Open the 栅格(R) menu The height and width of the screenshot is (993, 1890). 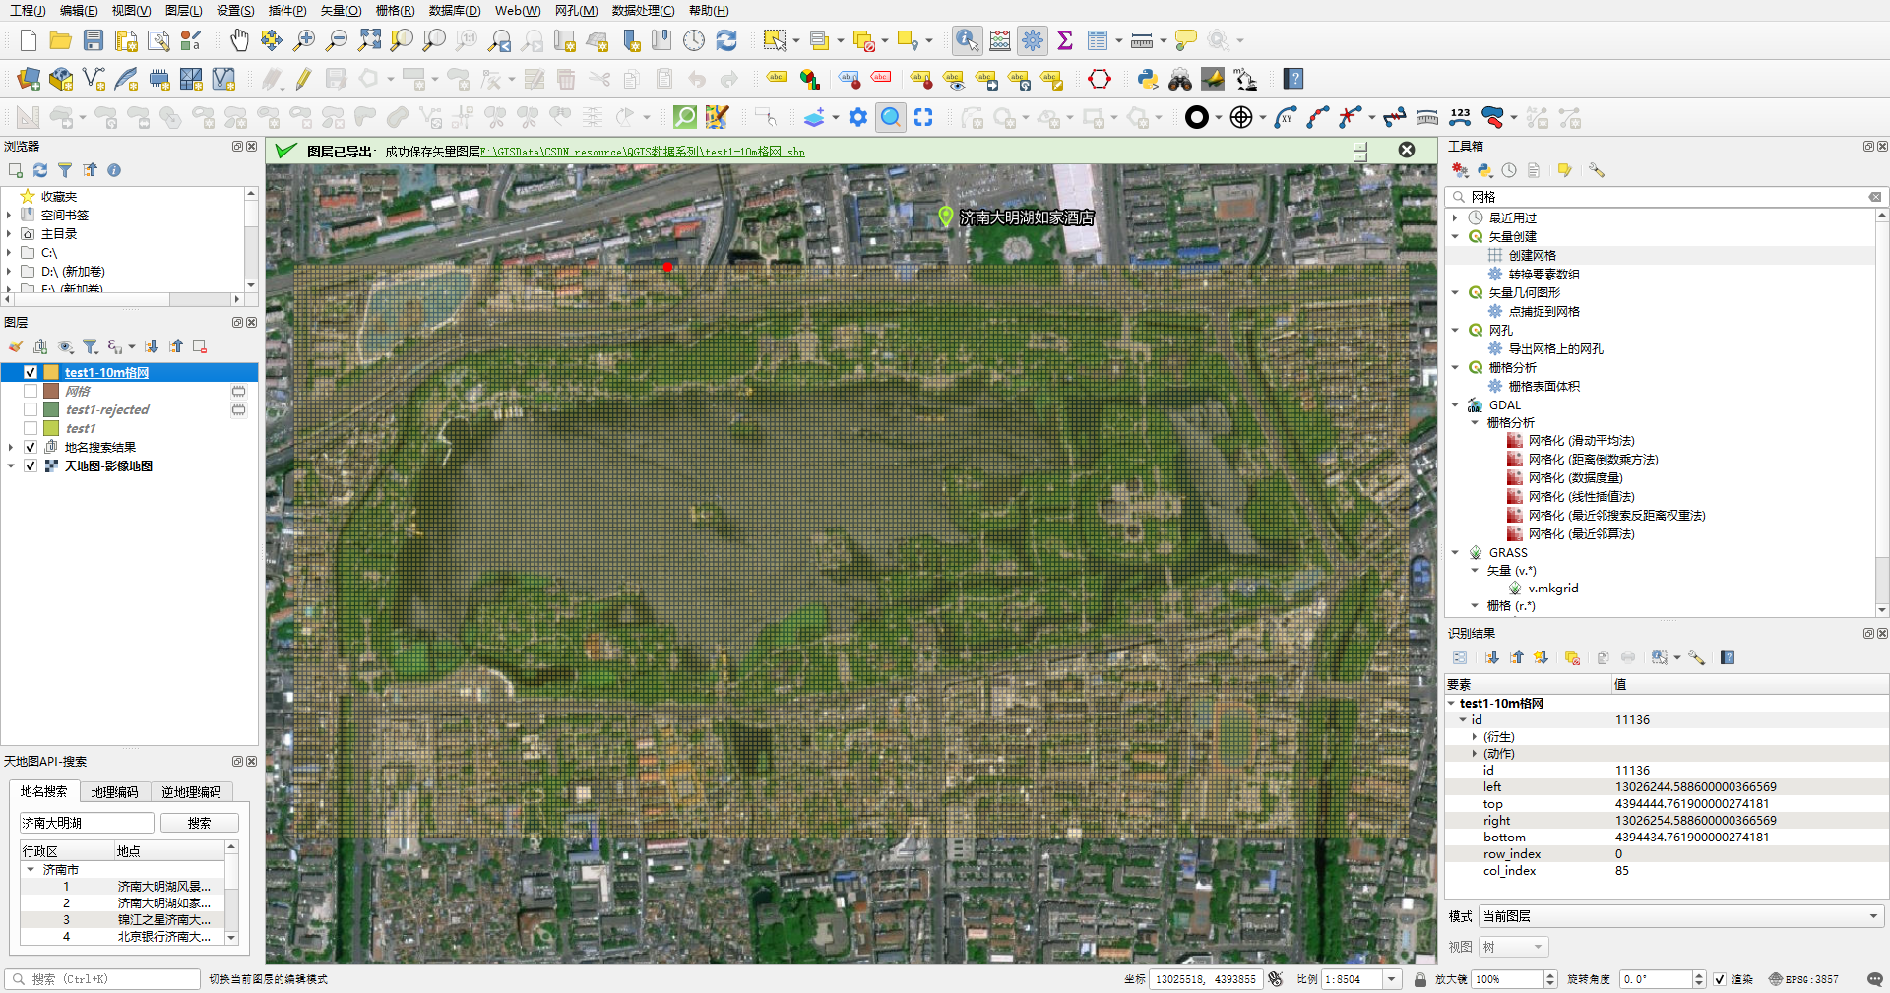click(395, 11)
